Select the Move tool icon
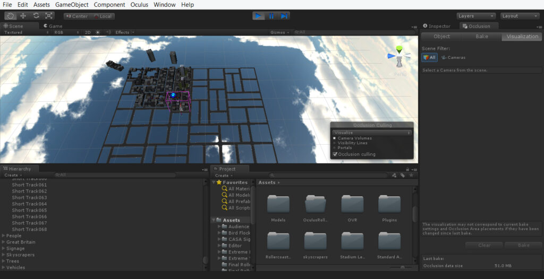Viewport: 544px width, 279px height. coord(23,16)
